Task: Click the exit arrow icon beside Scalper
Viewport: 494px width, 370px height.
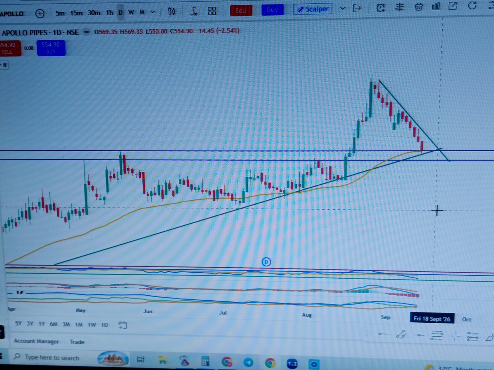Action: (357, 8)
